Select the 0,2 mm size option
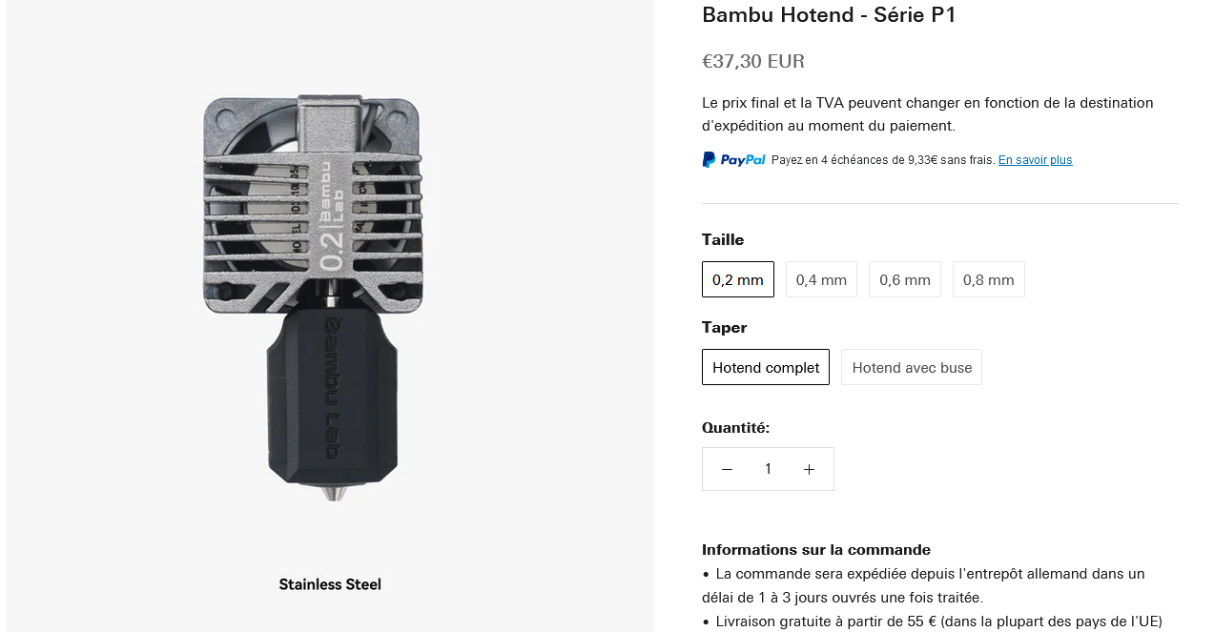1214x632 pixels. click(738, 279)
